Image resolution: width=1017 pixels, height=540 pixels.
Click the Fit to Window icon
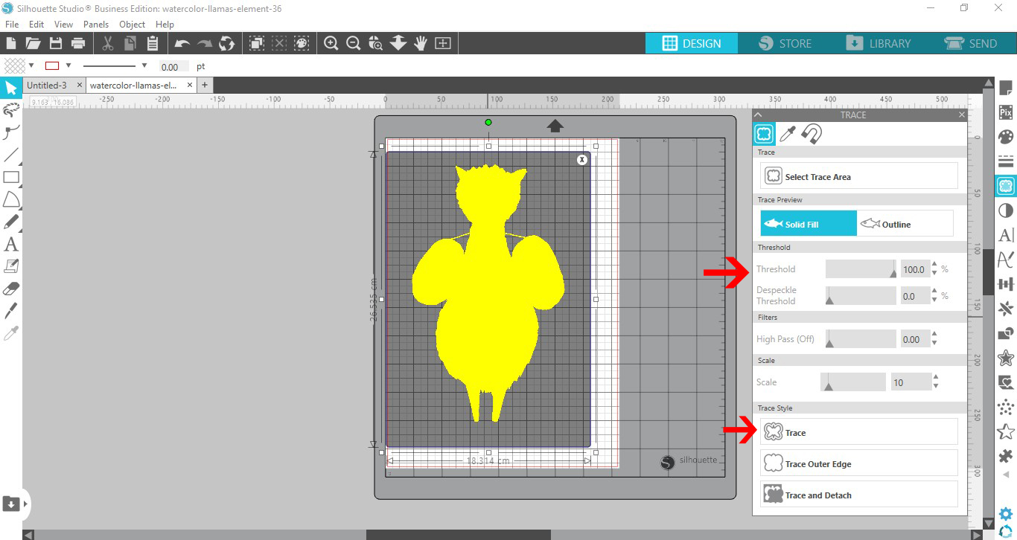[x=443, y=43]
